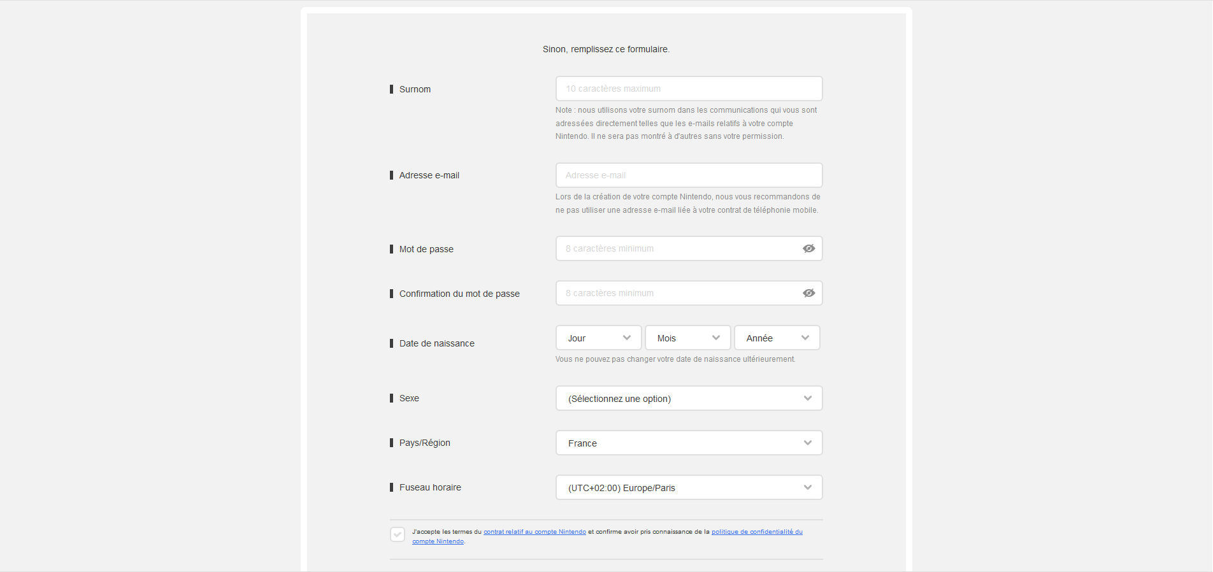Screen dimensions: 1213x572
Task: Open the Fuseau horaire dropdown
Action: tap(688, 487)
